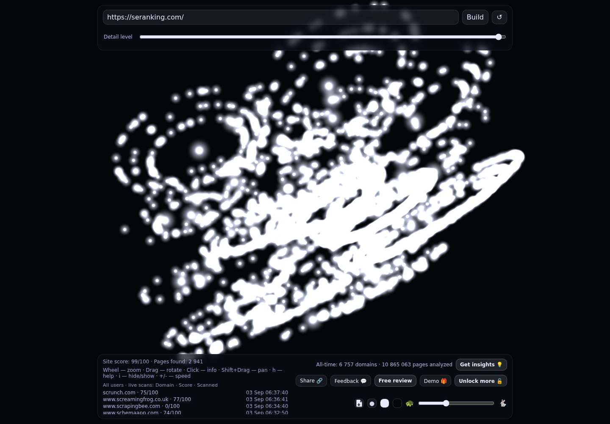Open Get insights
This screenshot has width=610, height=424.
(x=481, y=365)
